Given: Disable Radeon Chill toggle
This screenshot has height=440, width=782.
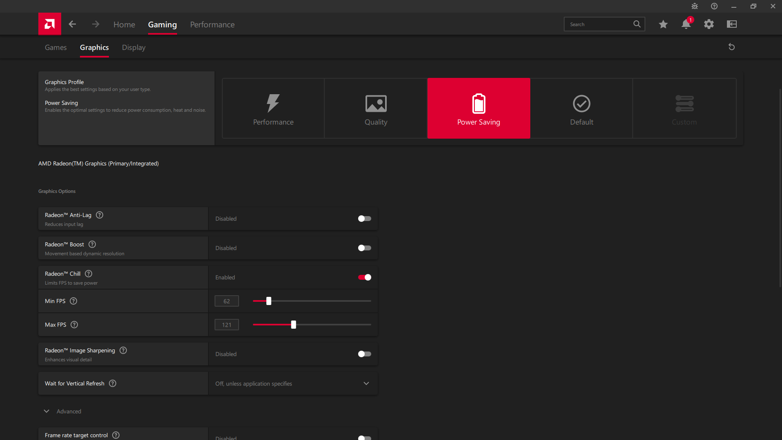Looking at the screenshot, I should 364,277.
